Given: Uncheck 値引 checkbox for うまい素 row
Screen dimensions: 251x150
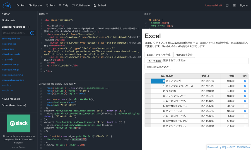Looking at the screenshot, I should pyautogui.click(x=245, y=91).
